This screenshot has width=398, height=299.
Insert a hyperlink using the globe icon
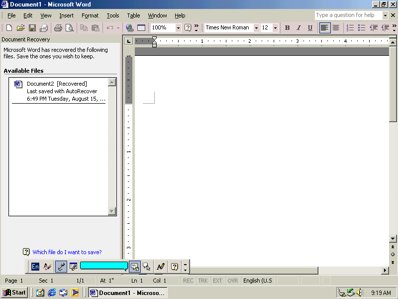point(130,28)
